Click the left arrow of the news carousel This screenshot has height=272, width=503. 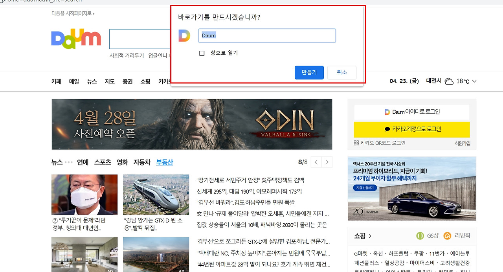(316, 162)
